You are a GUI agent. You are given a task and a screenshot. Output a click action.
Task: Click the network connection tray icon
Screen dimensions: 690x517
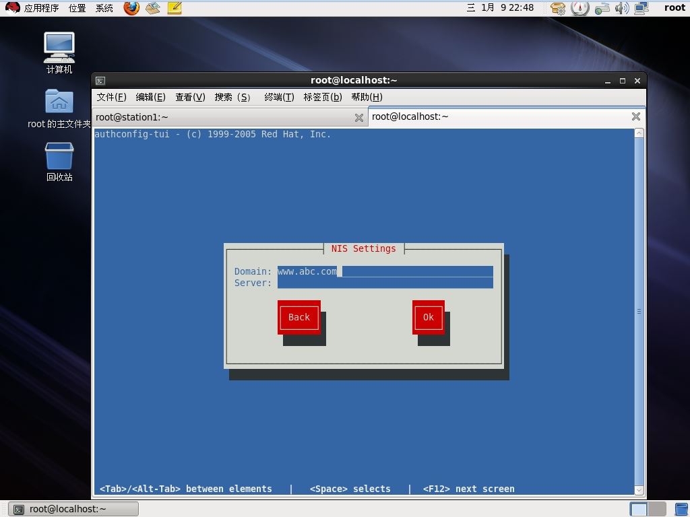click(x=602, y=8)
